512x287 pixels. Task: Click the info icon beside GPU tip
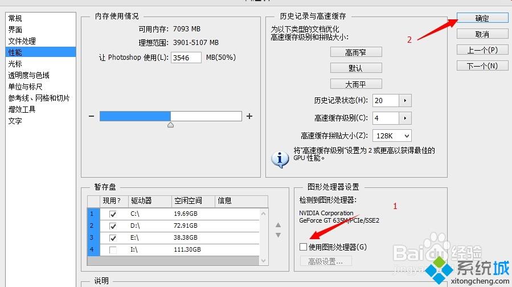point(280,159)
